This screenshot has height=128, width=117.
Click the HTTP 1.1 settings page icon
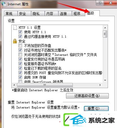(x=15, y=27)
